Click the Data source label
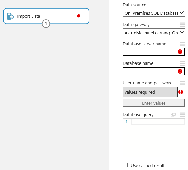The width and height of the screenshot is (188, 170). (135, 5)
